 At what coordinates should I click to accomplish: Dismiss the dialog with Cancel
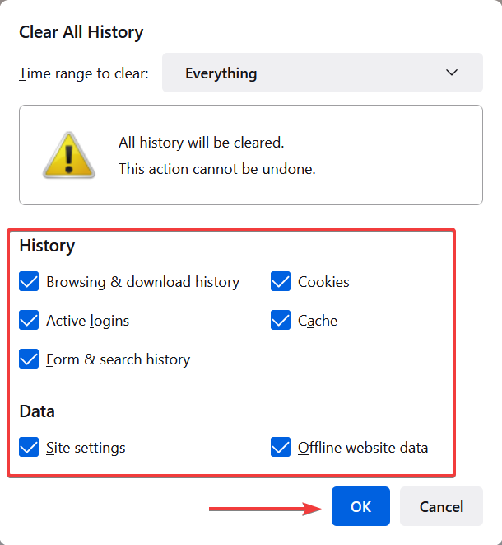tap(441, 506)
